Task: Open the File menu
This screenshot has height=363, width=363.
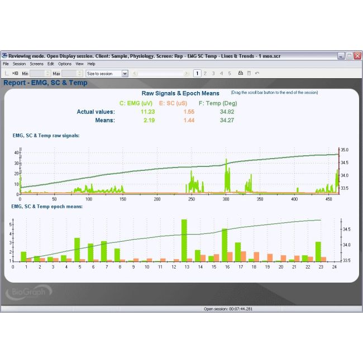Action: (6, 64)
